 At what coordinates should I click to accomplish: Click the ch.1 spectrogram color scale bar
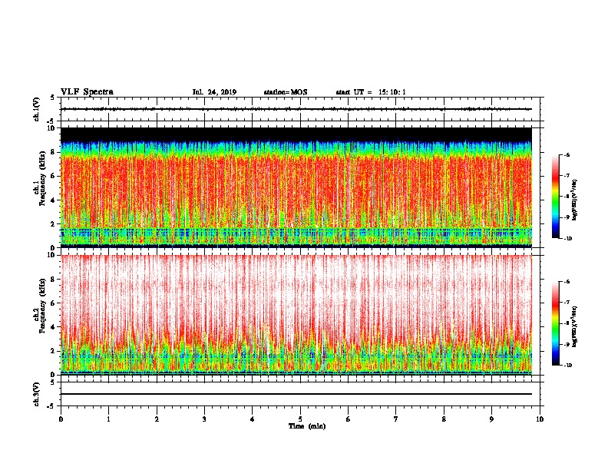555,197
